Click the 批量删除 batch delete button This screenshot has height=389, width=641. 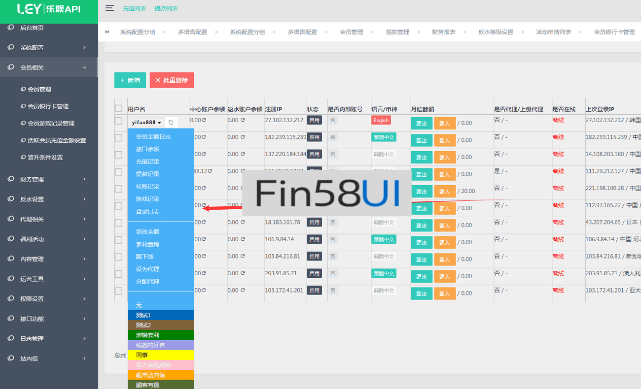[x=172, y=80]
